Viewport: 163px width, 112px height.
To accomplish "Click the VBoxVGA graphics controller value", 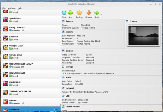I will pyautogui.click(x=90, y=57).
